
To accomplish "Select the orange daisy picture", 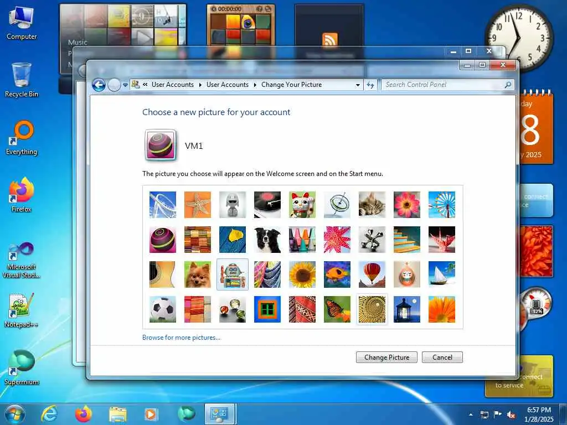I will point(442,309).
